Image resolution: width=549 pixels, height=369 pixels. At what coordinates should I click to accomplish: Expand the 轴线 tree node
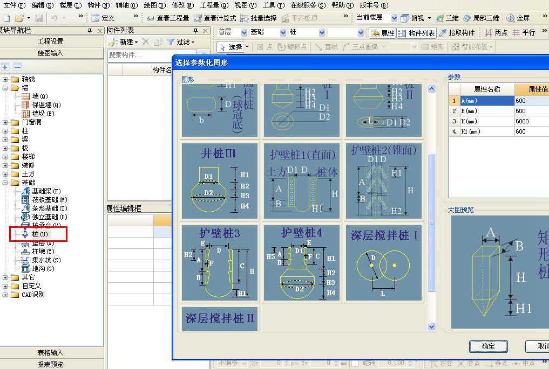[x=5, y=79]
